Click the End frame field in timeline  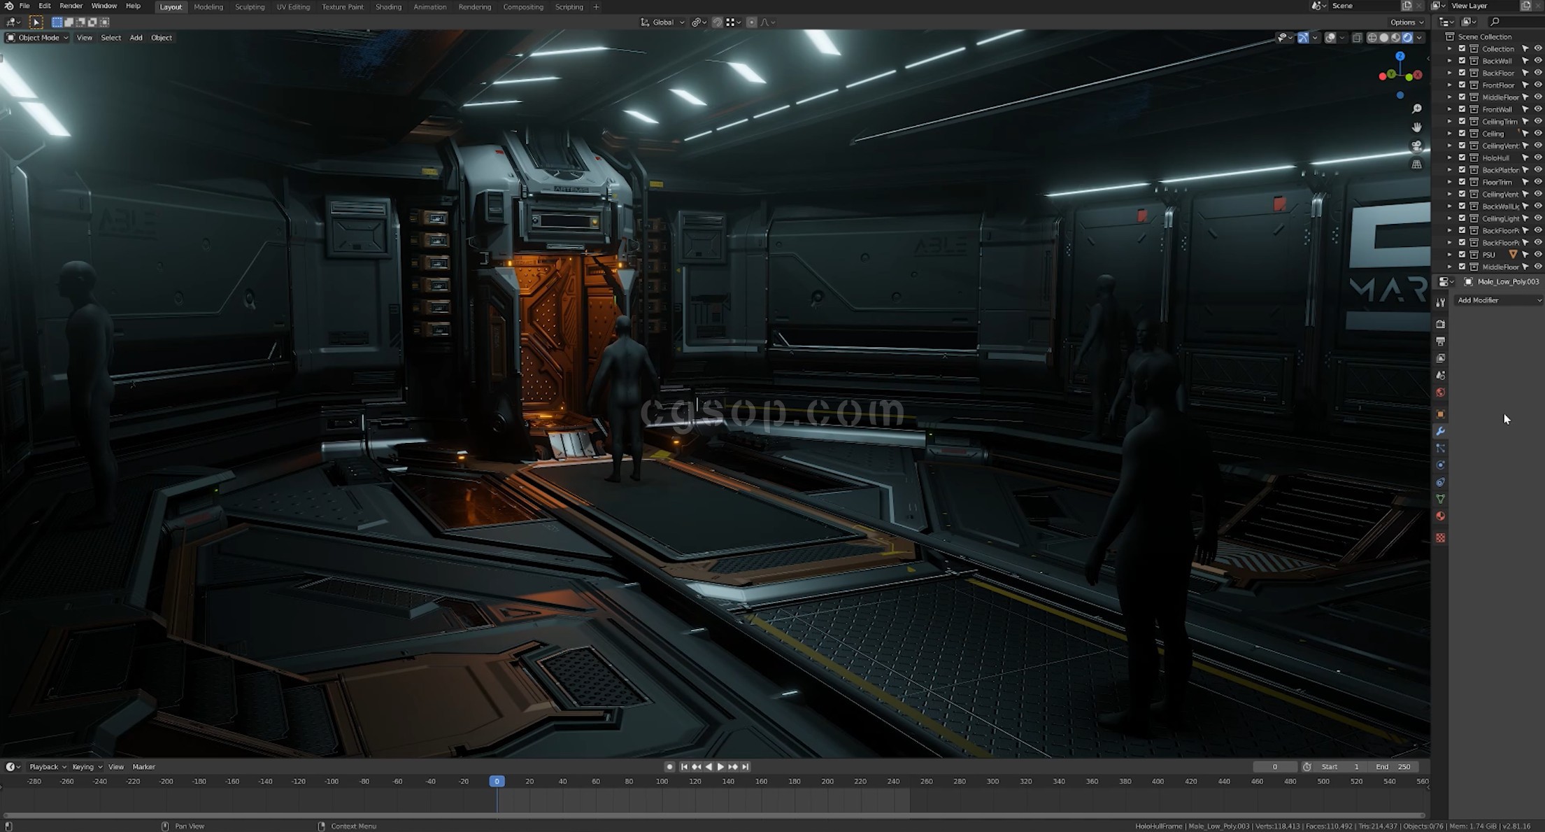click(1393, 767)
